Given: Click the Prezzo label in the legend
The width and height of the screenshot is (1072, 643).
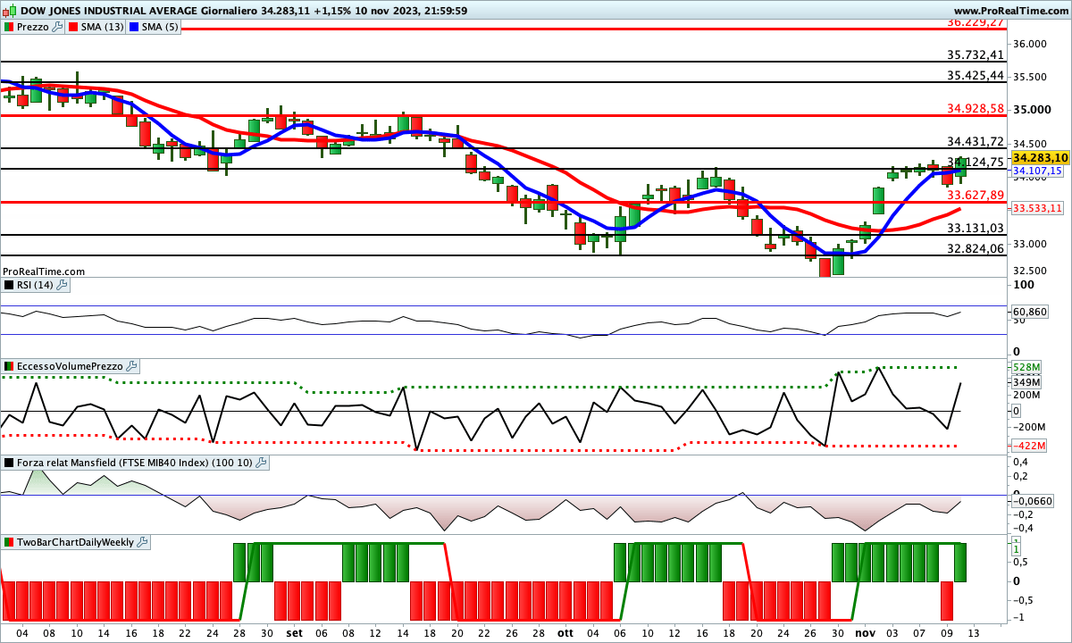Looking at the screenshot, I should (x=31, y=27).
